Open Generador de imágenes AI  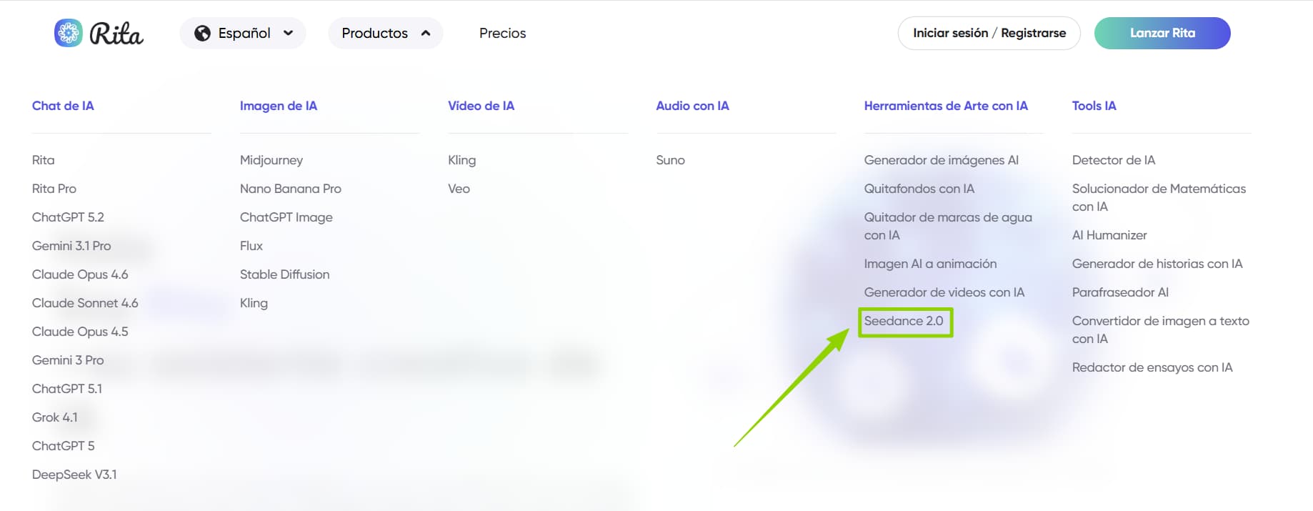point(941,160)
